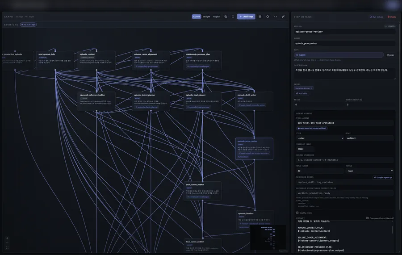Click Change next to step type
Image resolution: width=402 pixels, height=255 pixels.
tap(390, 55)
